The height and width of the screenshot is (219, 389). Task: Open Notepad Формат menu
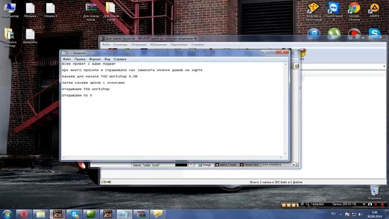click(95, 59)
